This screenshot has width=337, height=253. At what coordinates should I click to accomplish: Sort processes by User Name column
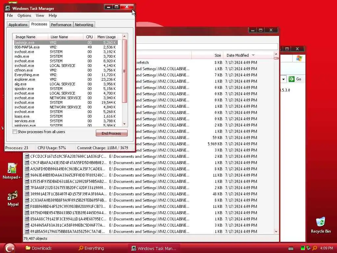coord(65,37)
